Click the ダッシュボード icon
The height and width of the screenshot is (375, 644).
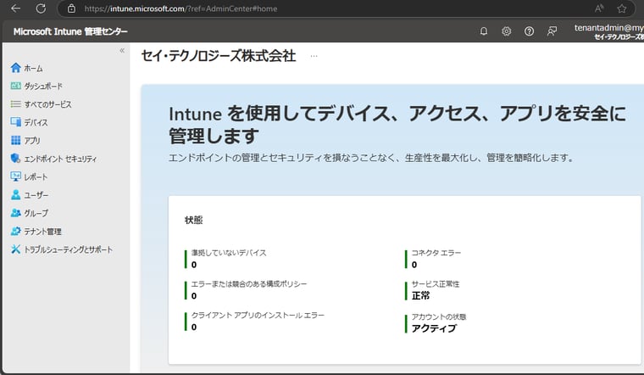click(x=15, y=86)
